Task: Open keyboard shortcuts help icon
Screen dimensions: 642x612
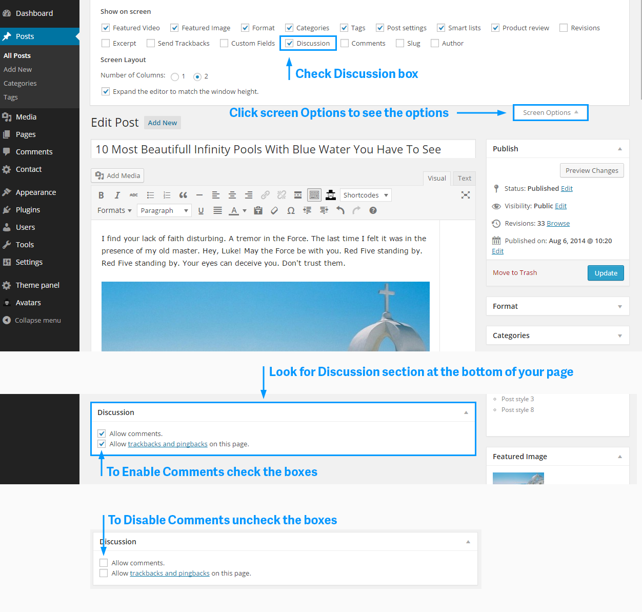Action: coord(373,210)
